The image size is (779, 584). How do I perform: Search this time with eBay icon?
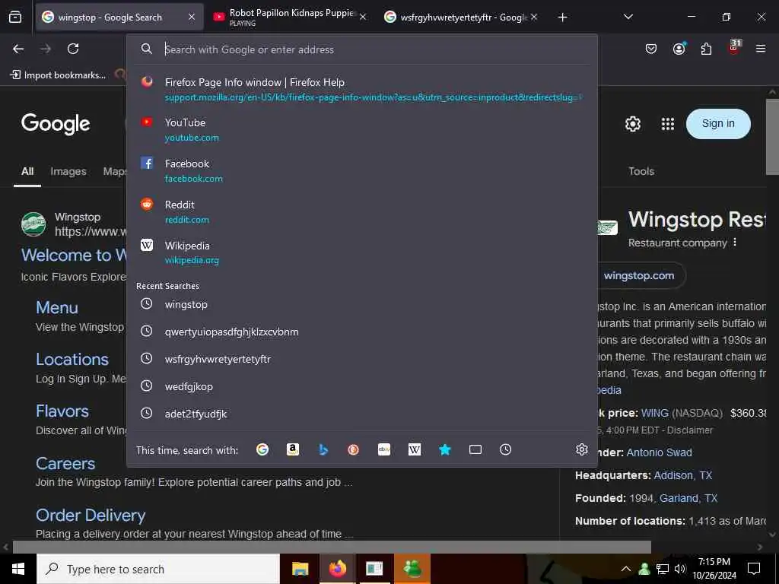point(384,450)
